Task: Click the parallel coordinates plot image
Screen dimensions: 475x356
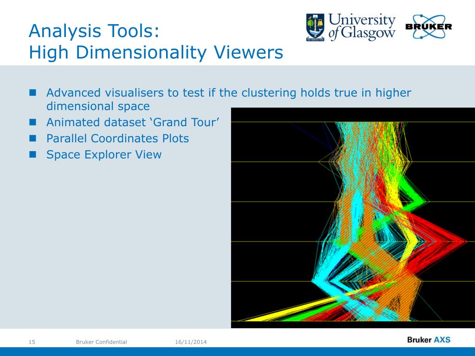Action: coord(353,218)
